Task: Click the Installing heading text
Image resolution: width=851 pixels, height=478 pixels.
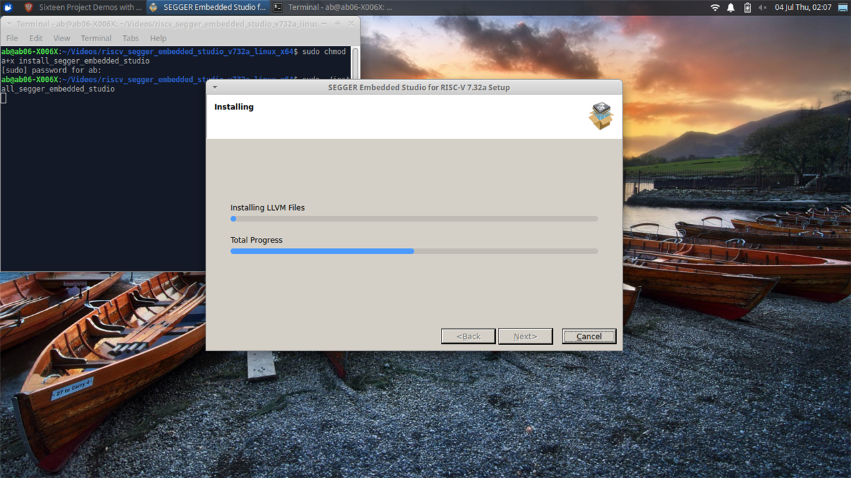Action: coord(234,107)
